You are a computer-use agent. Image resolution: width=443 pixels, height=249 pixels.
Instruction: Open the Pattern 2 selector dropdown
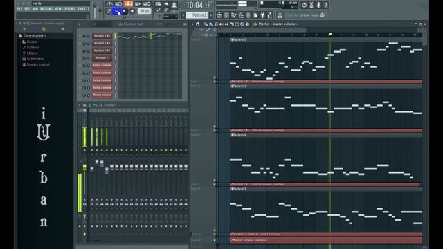click(x=197, y=15)
